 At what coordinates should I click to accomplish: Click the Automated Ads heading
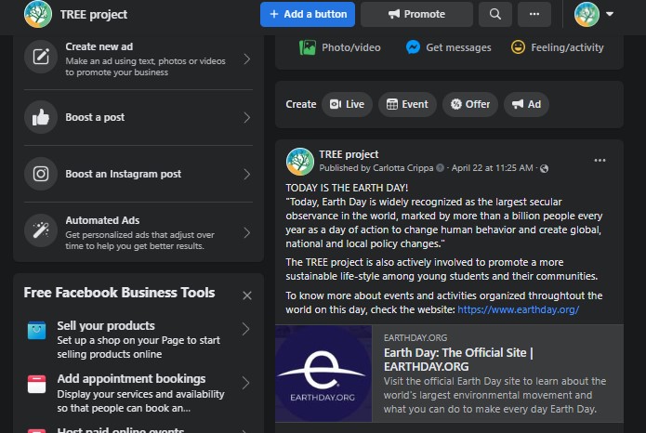tap(102, 220)
